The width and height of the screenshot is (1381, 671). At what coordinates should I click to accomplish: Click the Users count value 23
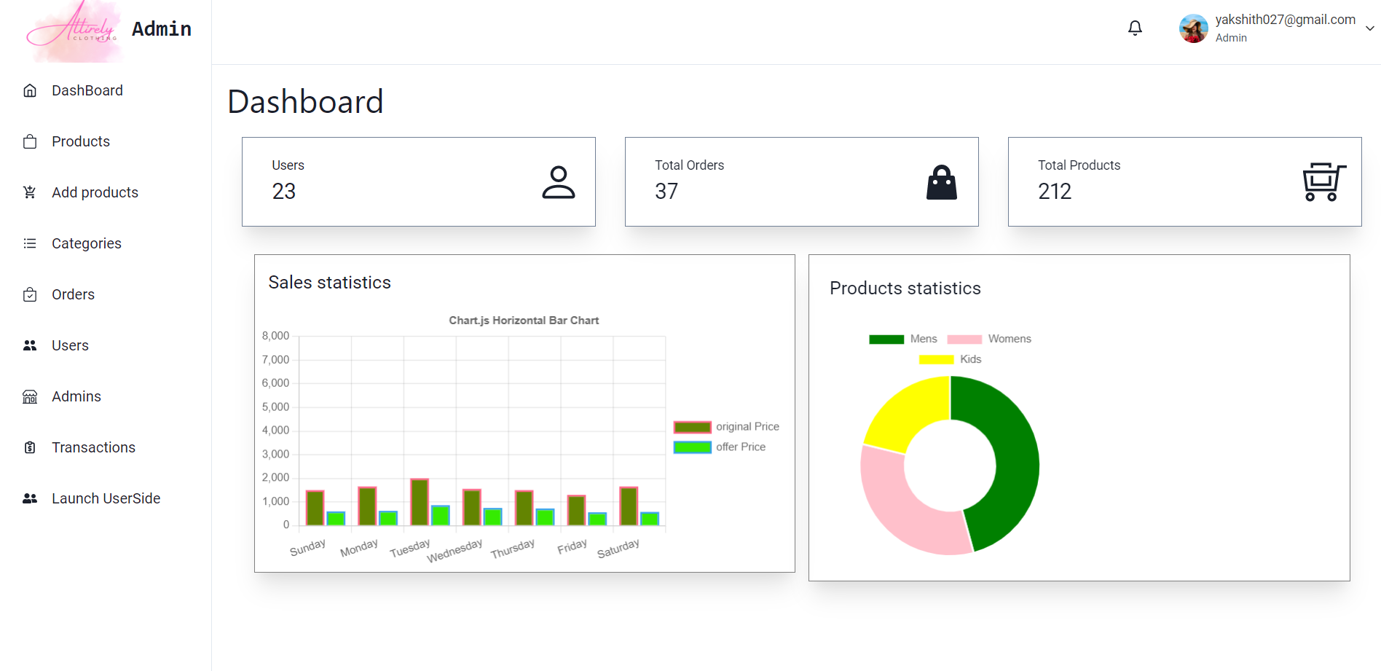tap(283, 191)
